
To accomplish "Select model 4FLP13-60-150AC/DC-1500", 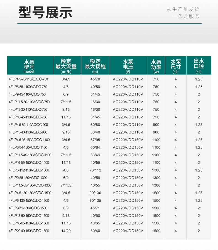I will tap(29, 216).
